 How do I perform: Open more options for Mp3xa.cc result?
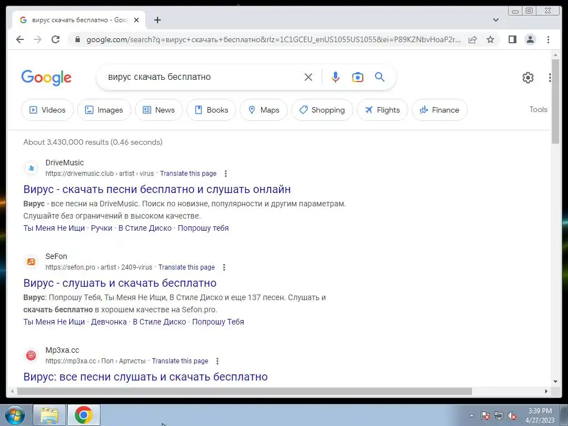tap(217, 361)
